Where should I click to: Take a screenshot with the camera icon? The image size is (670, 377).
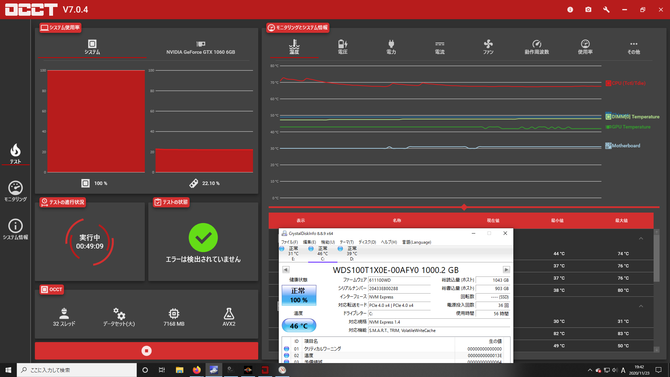click(x=588, y=9)
